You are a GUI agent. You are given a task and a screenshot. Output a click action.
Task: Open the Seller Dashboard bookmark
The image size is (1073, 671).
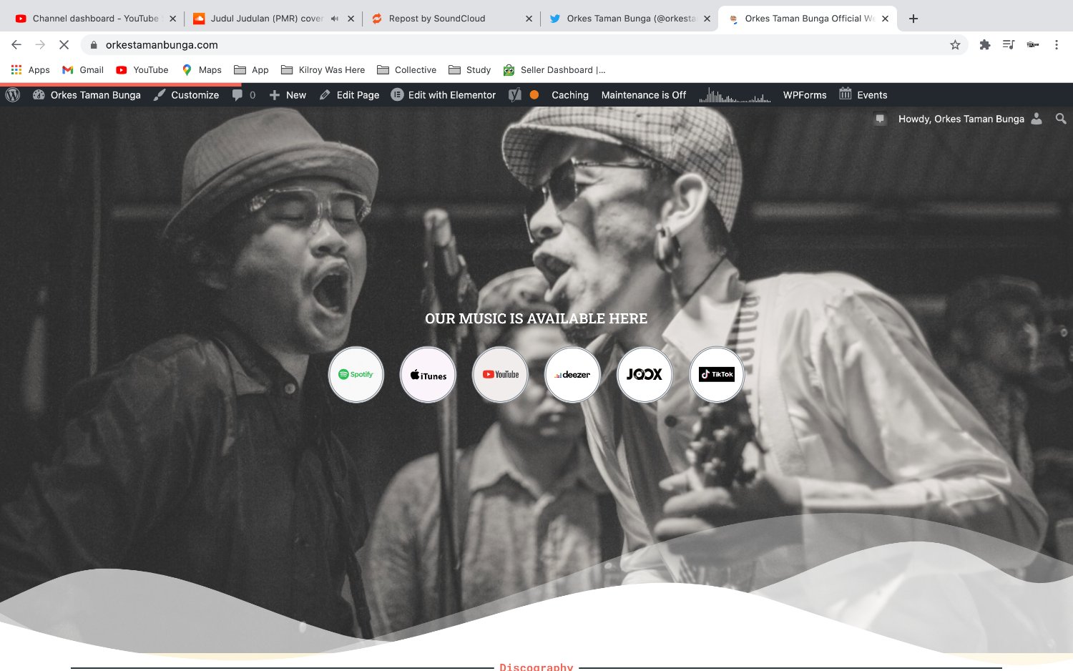point(554,69)
